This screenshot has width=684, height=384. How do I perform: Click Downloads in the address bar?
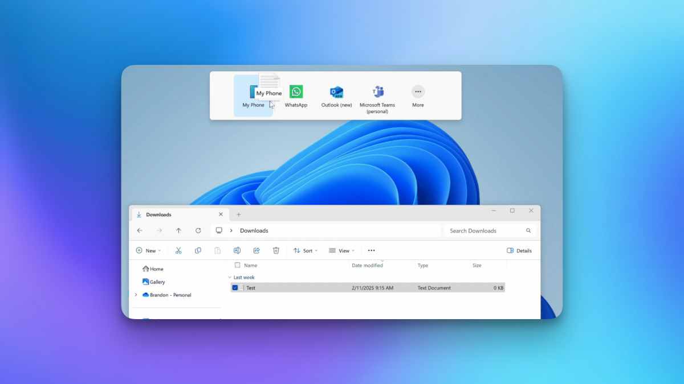(x=254, y=230)
